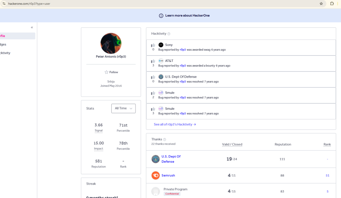
Task: Upvote the Sony bug report
Action: tap(153, 45)
